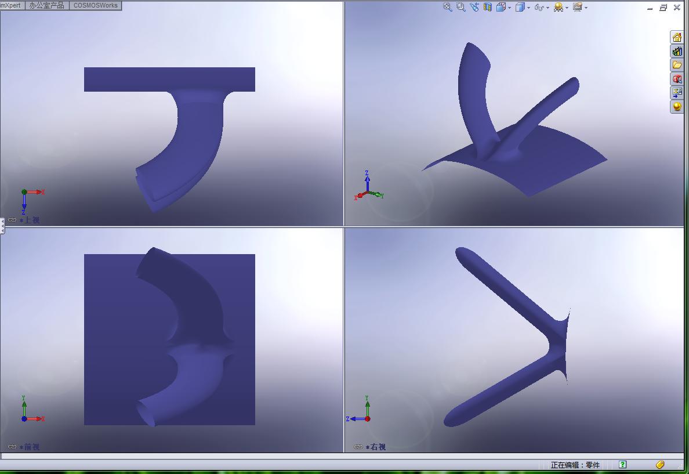Expand the Hide/Show Items dropdown arrow

click(x=547, y=8)
